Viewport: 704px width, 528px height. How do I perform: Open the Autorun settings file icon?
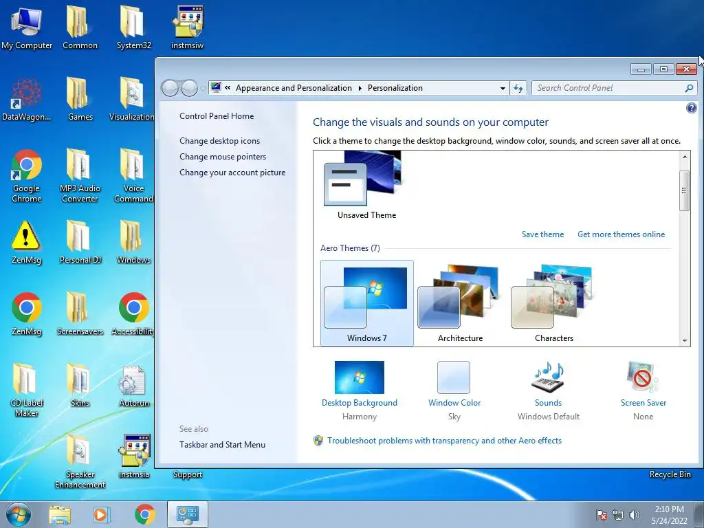[133, 385]
